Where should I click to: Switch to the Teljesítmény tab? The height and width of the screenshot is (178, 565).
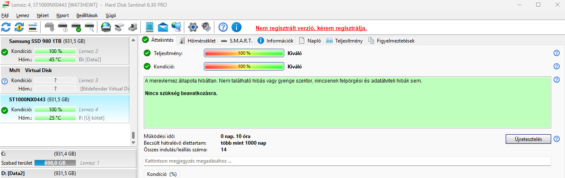coord(344,40)
